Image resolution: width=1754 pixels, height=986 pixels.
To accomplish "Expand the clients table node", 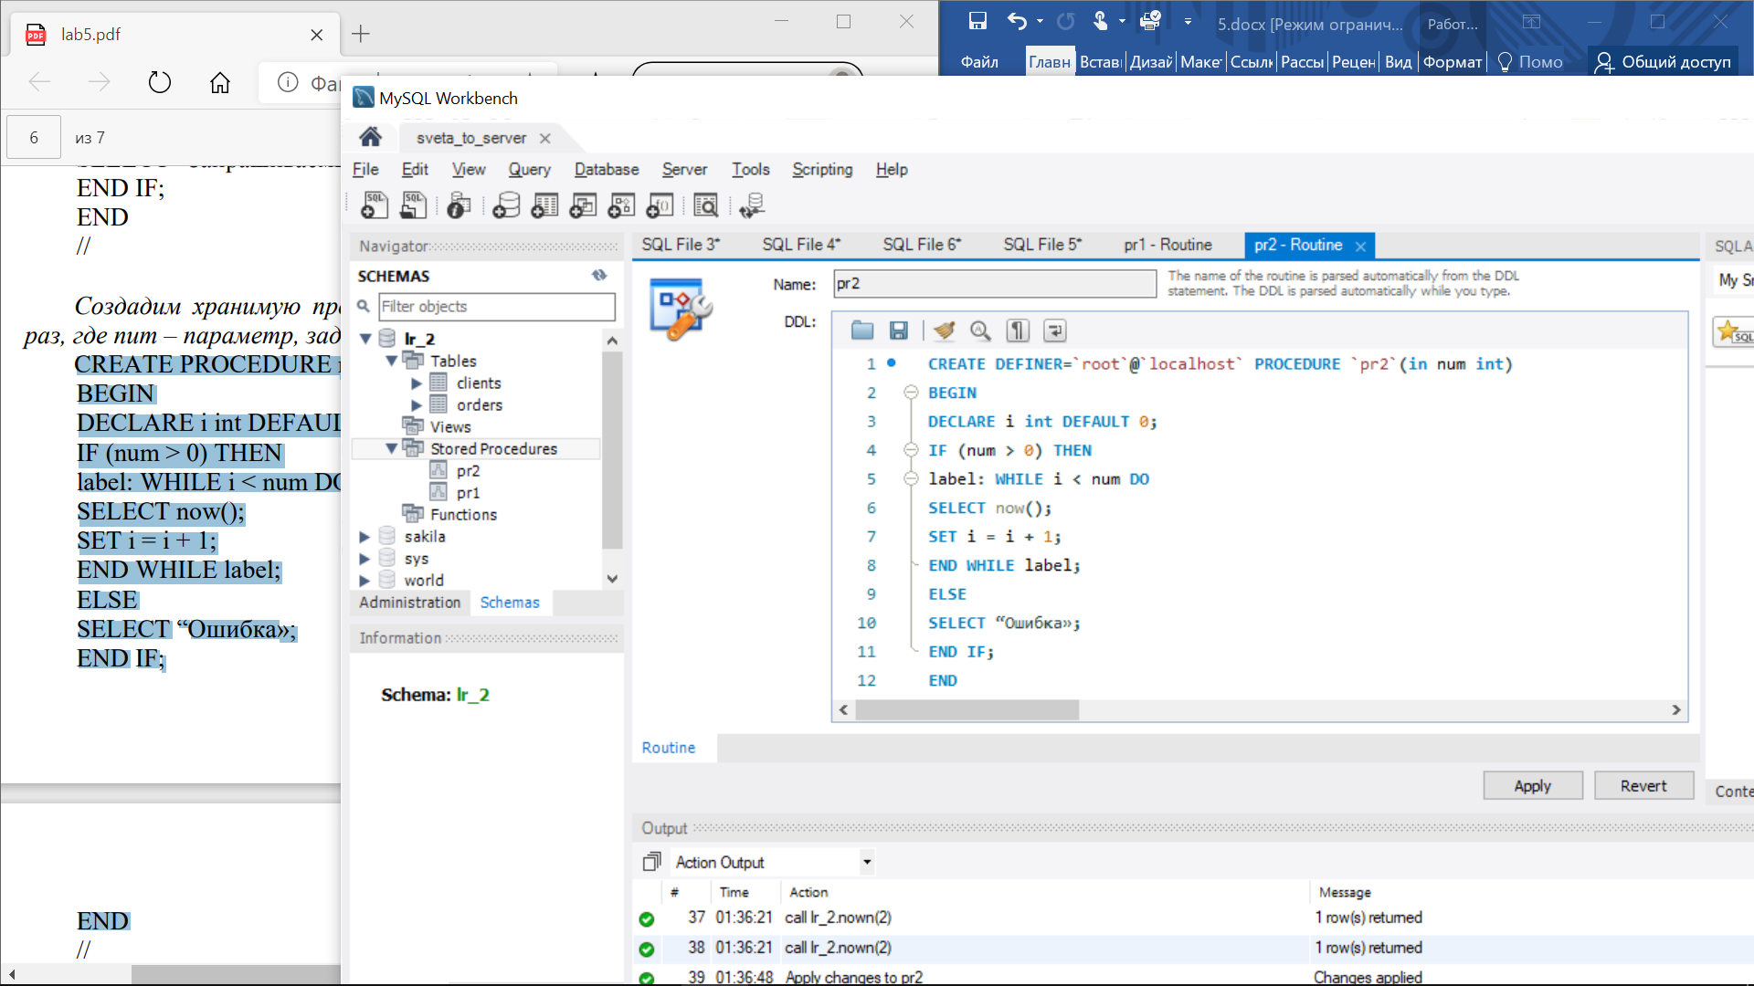I will (417, 383).
